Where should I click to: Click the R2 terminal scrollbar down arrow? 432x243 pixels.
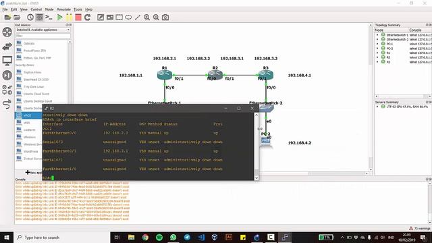[256, 178]
